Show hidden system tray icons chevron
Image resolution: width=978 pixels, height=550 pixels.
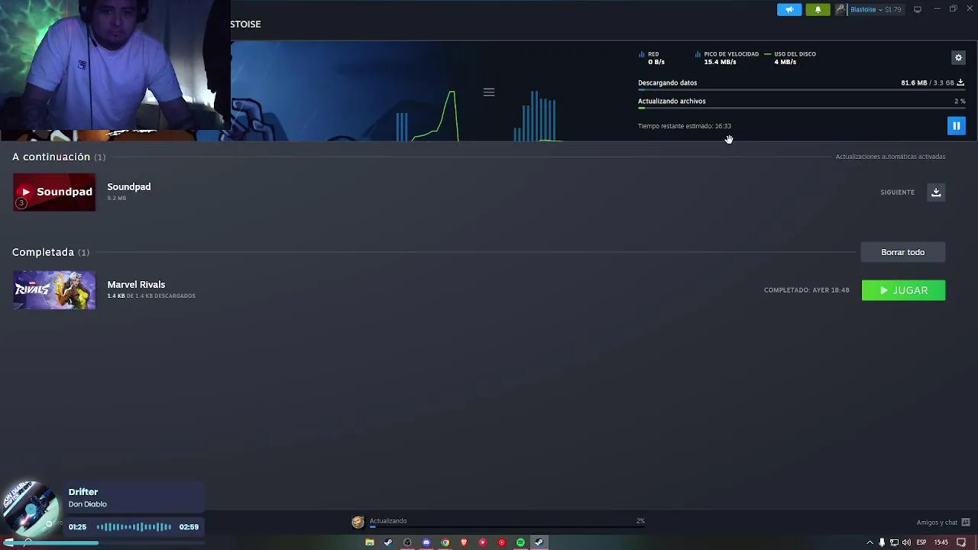click(870, 542)
